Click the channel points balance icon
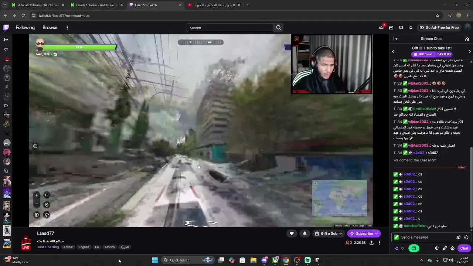Viewport: 473px width, 266px height. [397, 248]
